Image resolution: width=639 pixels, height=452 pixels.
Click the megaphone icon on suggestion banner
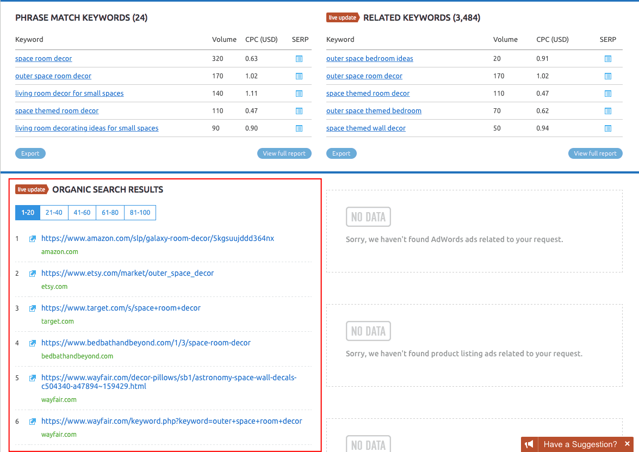(529, 444)
